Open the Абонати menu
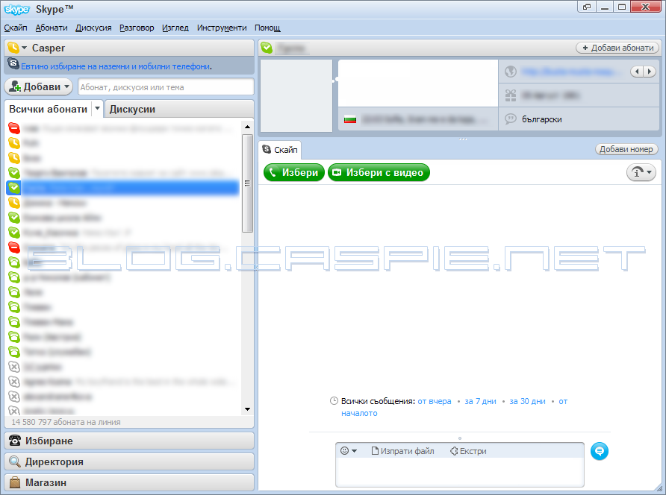Screen dimensions: 666x495 coord(52,28)
